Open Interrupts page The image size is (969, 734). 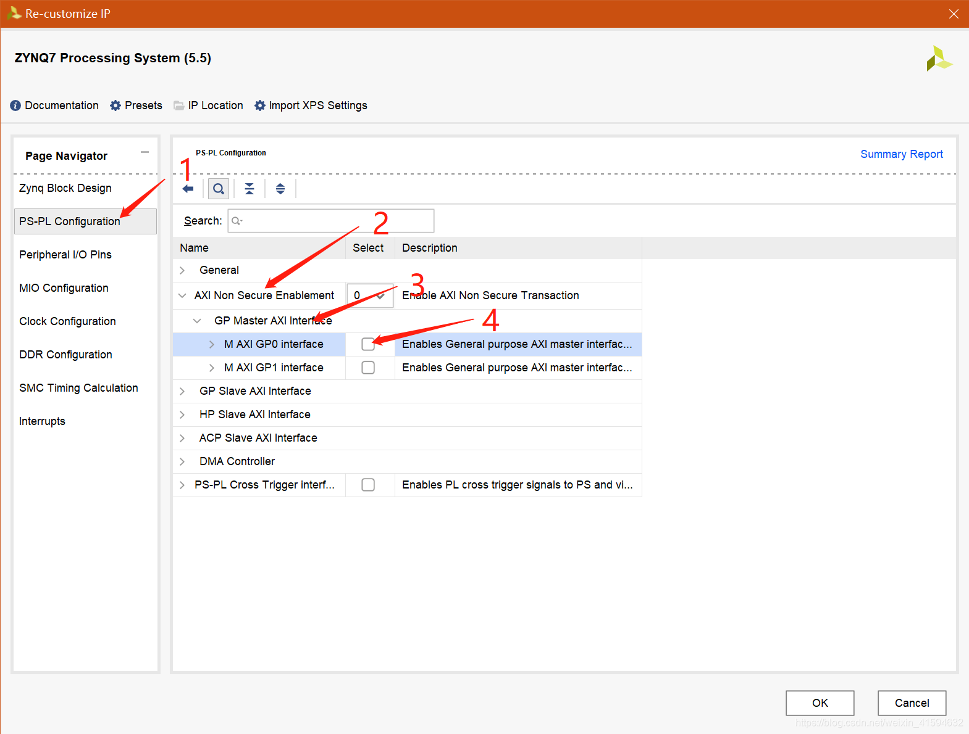pyautogui.click(x=42, y=421)
